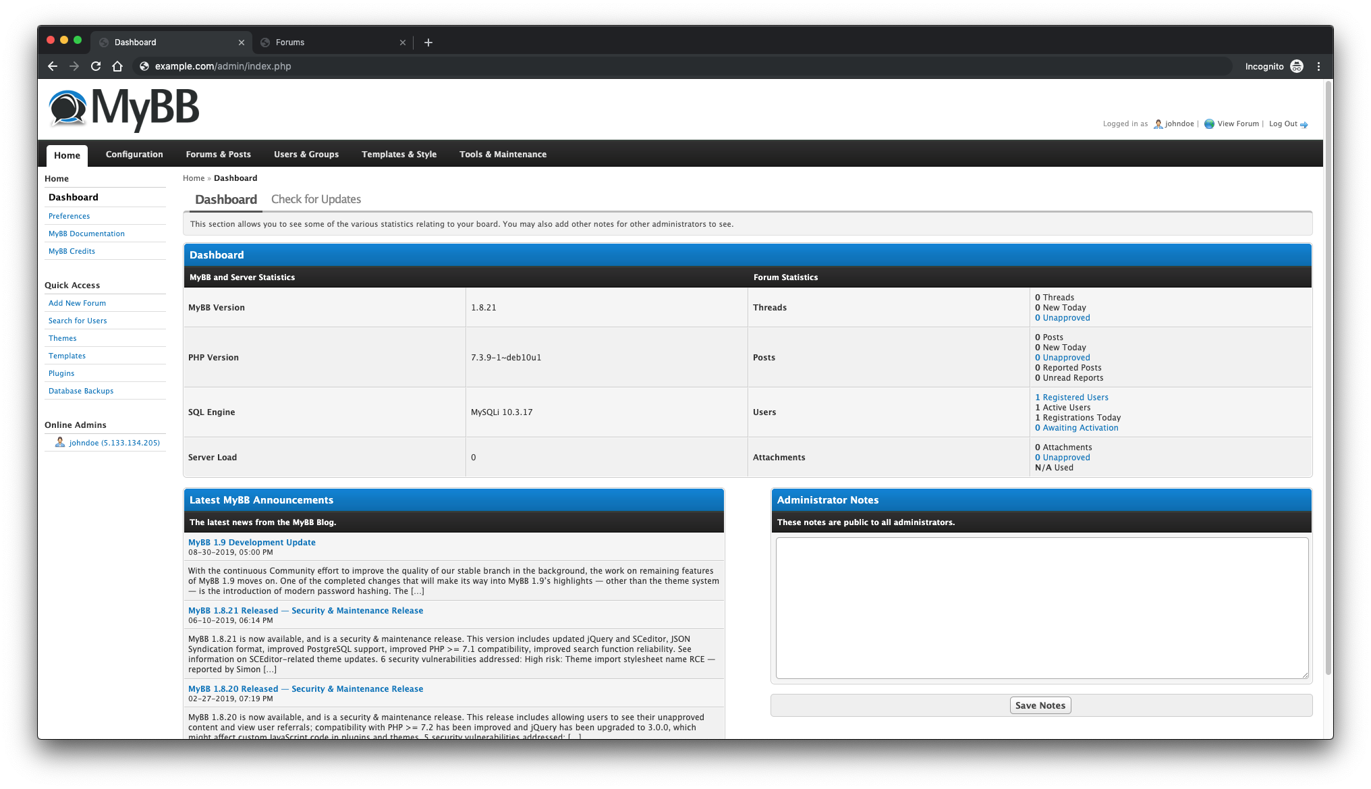Click Database Backups sidebar link
Image resolution: width=1371 pixels, height=789 pixels.
pos(80,390)
